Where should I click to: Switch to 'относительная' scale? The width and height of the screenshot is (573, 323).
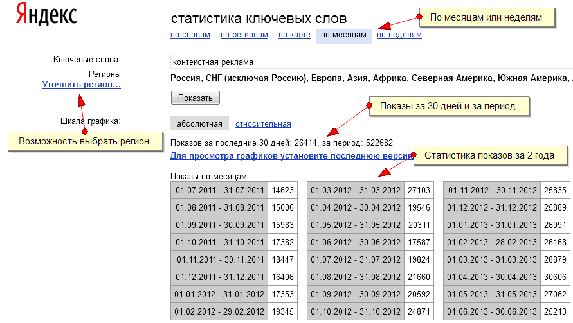[x=263, y=124]
